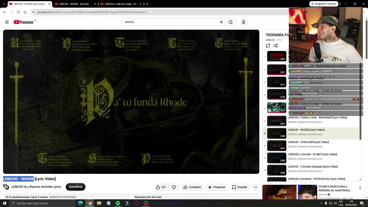
Task: Play the DIARIO DE NOAH official thumbnail (3:21)
Action: pyautogui.click(x=277, y=108)
